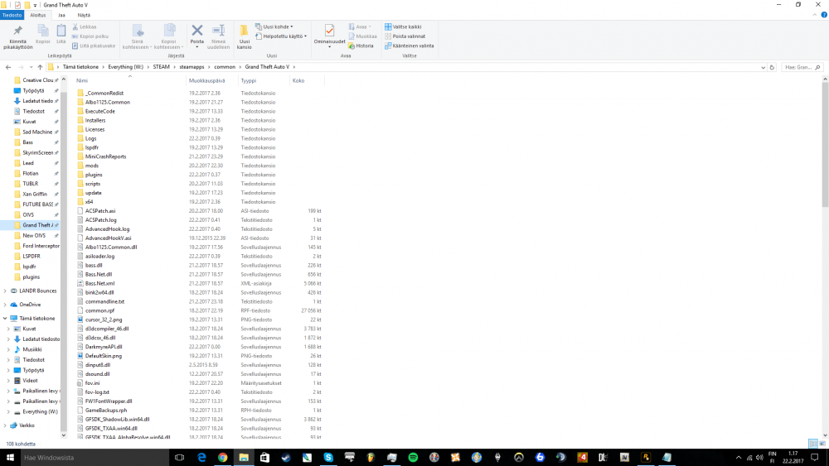The height and width of the screenshot is (466, 829).
Task: Expand address bar history dropdown
Action: (763, 68)
